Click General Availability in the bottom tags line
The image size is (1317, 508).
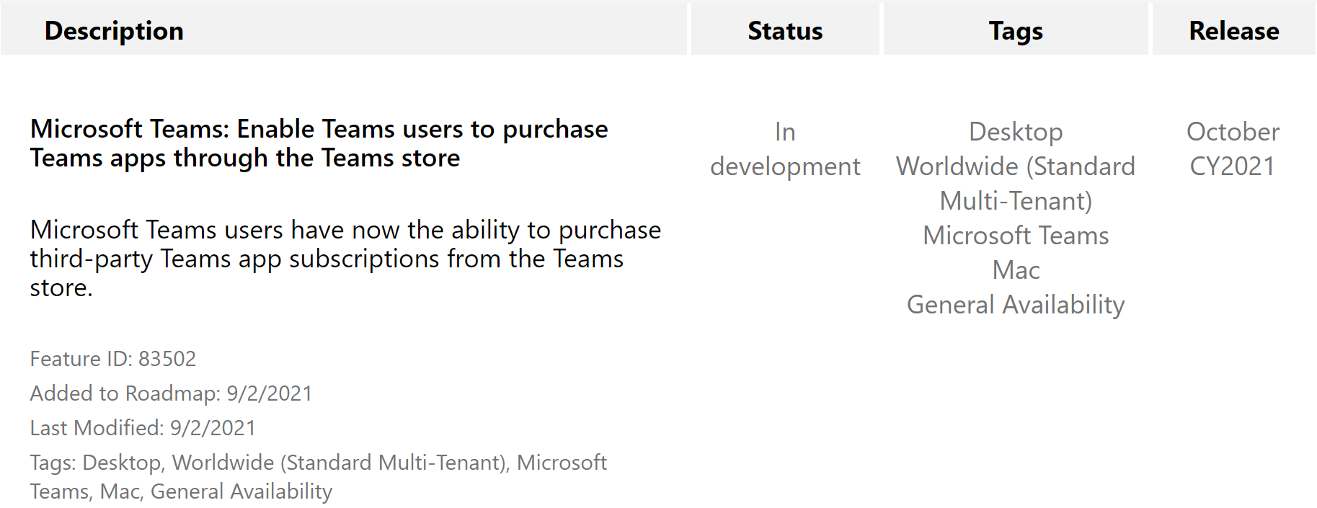[241, 491]
